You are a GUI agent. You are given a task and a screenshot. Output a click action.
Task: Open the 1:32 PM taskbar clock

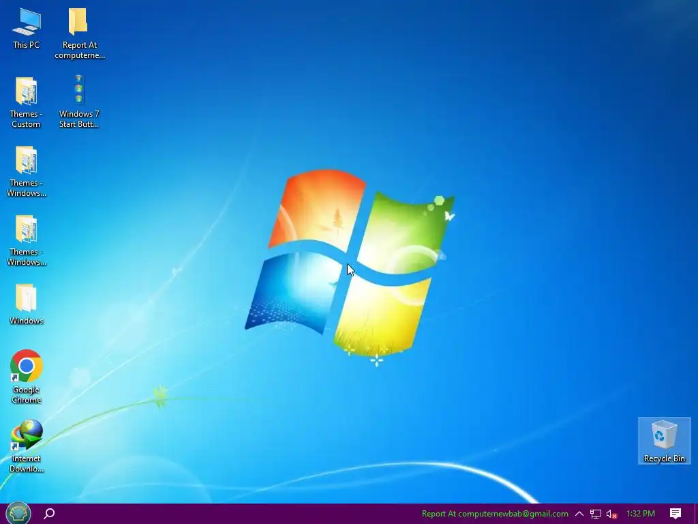[x=641, y=514]
